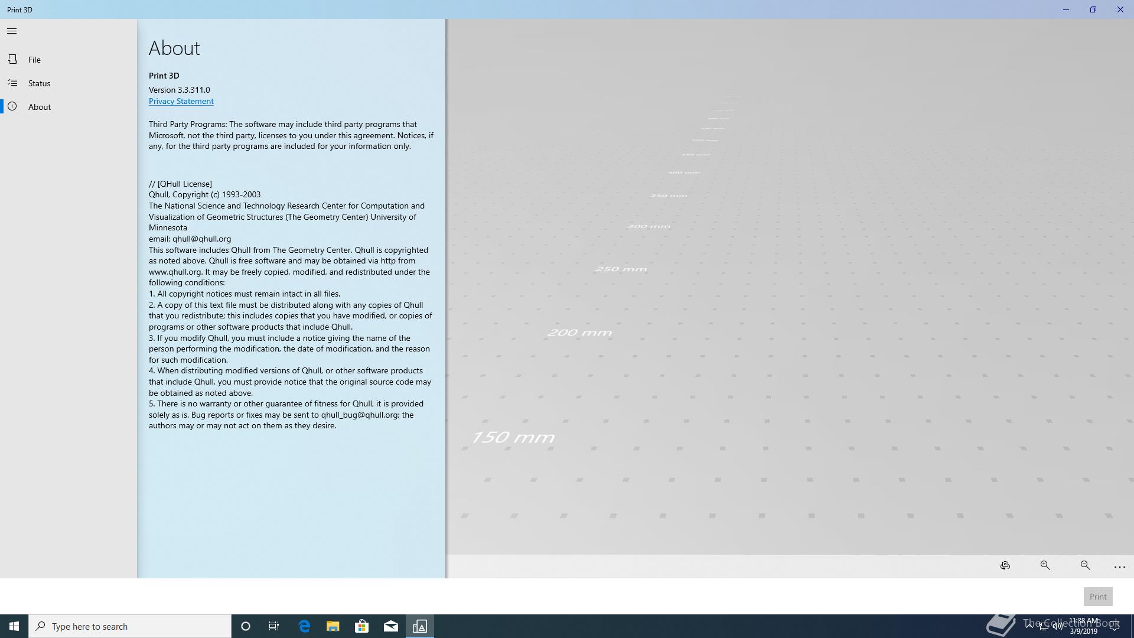
Task: Open the more options ellipsis menu
Action: click(x=1119, y=567)
